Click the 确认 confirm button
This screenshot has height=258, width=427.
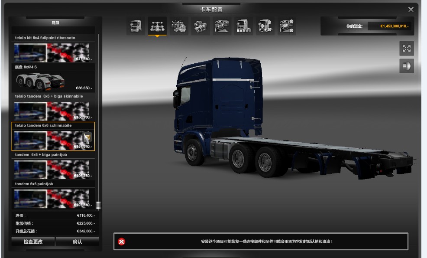click(78, 242)
